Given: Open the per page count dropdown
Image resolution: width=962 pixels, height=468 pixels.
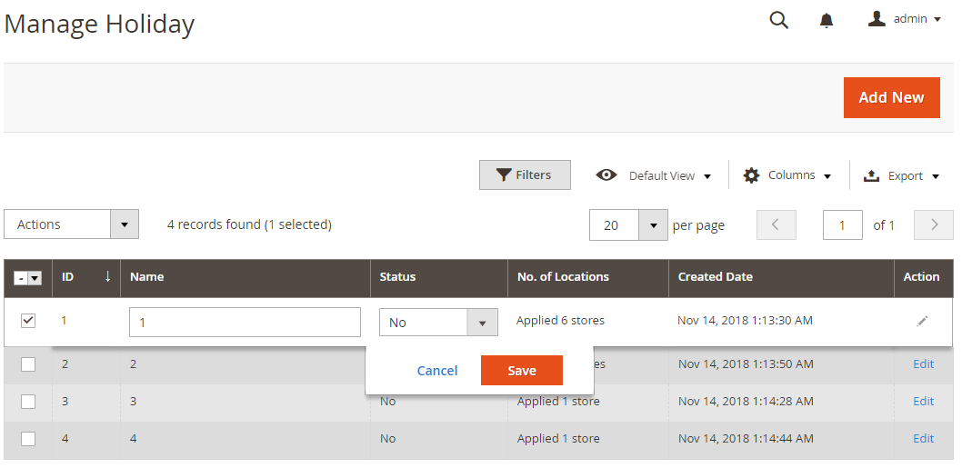Looking at the screenshot, I should click(653, 225).
